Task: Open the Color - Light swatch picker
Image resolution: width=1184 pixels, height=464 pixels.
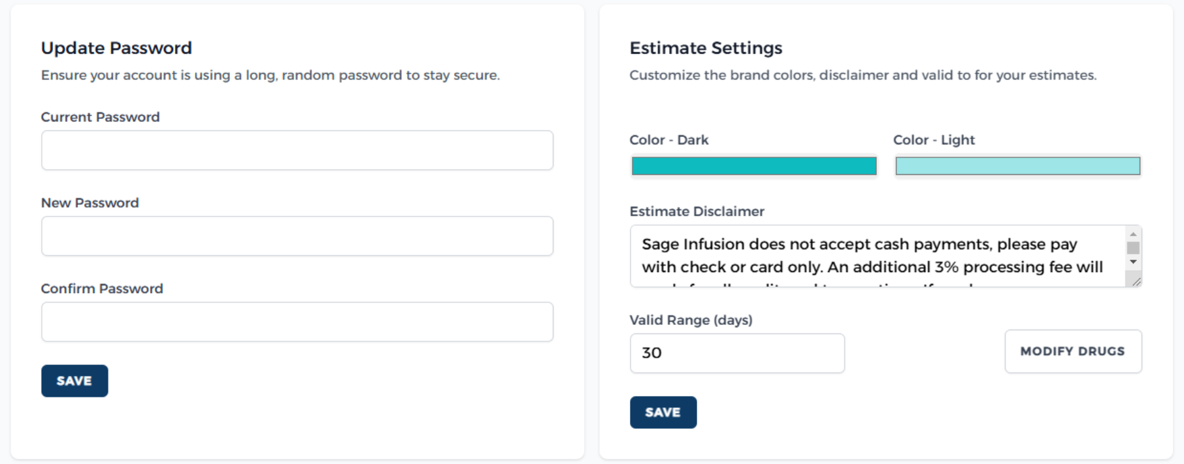Action: coord(1017,166)
